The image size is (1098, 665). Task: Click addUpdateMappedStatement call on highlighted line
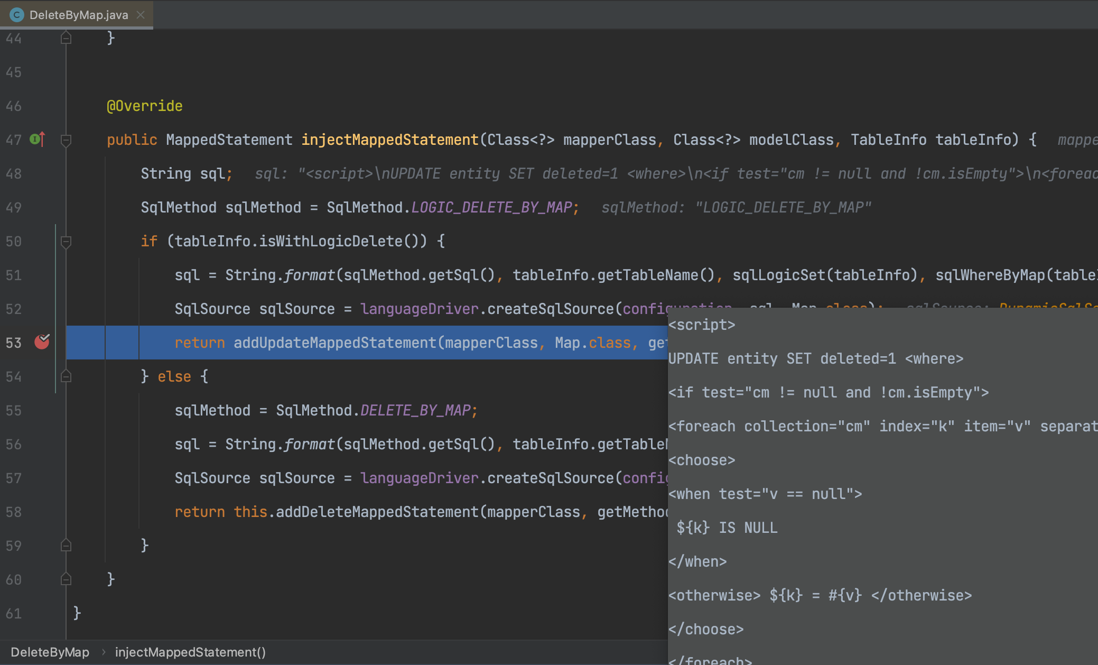335,343
